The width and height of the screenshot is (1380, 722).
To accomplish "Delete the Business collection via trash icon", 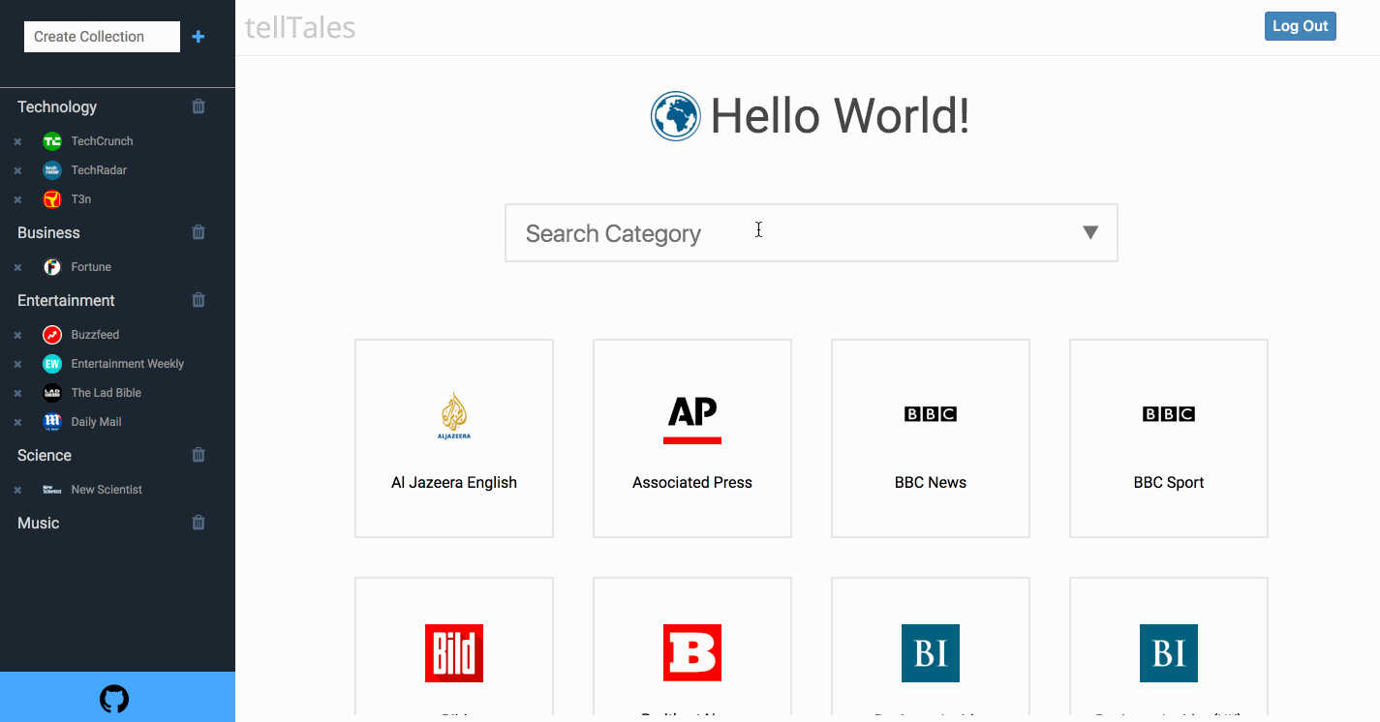I will pyautogui.click(x=199, y=232).
